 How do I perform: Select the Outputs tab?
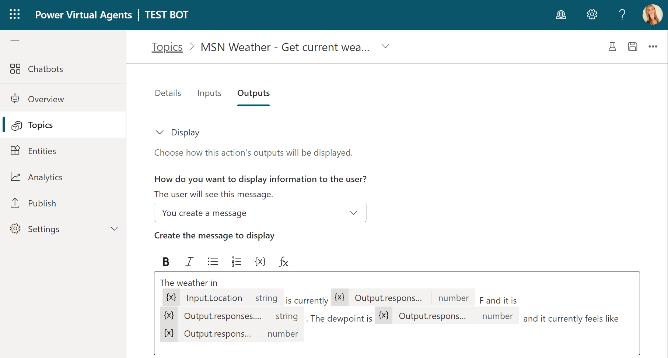[x=253, y=93]
